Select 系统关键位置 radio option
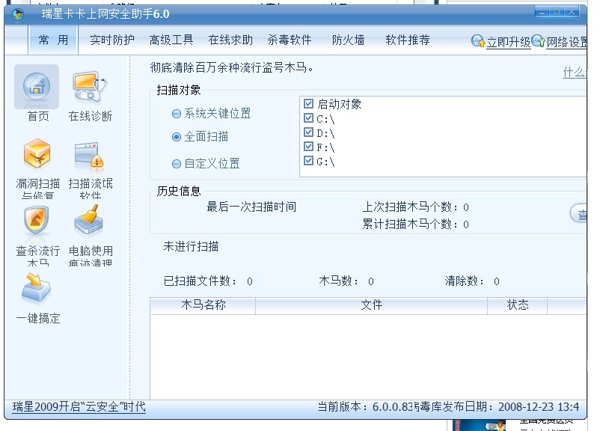This screenshot has width=603, height=431. point(176,114)
